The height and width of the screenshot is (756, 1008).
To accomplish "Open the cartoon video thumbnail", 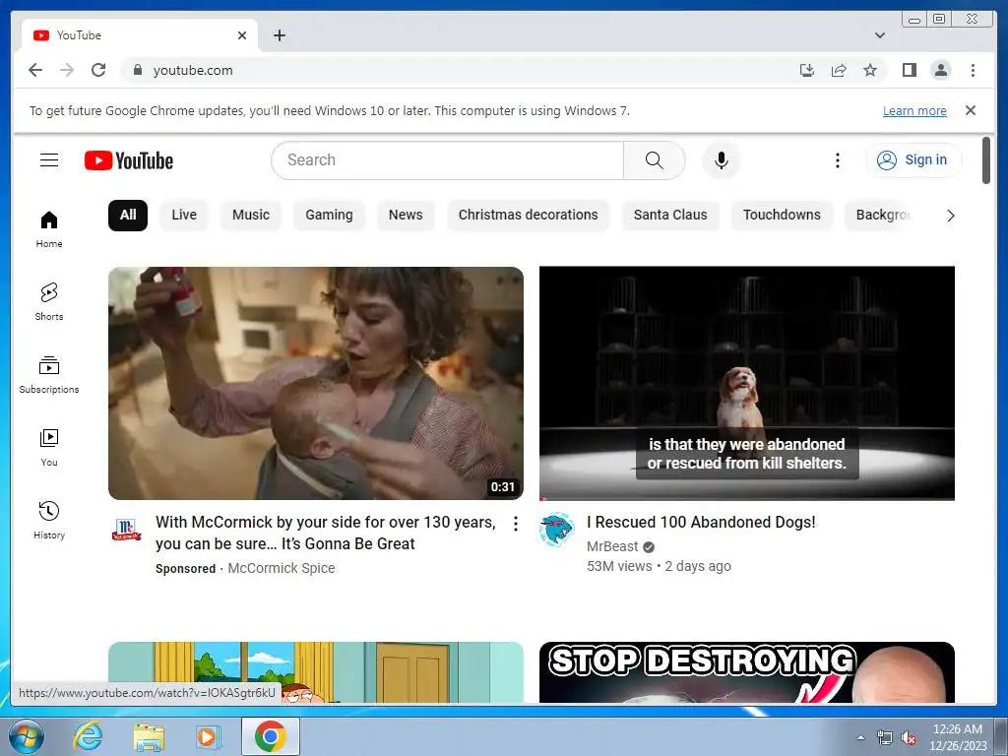I will click(x=316, y=672).
